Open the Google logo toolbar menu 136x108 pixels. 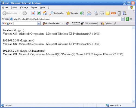(7, 23)
